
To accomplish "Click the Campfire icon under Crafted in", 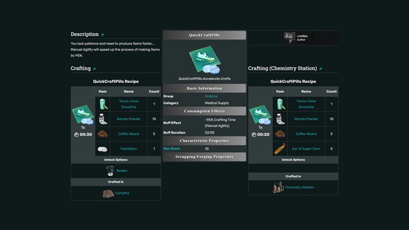I will [108, 193].
